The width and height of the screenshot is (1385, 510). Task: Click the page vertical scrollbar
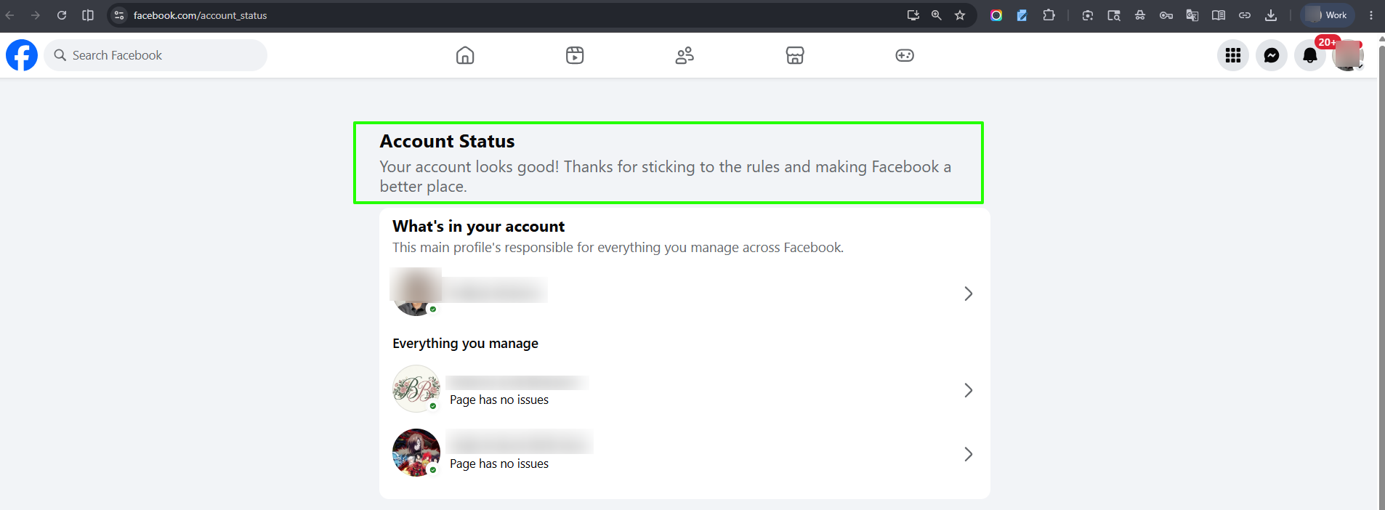tap(1381, 276)
